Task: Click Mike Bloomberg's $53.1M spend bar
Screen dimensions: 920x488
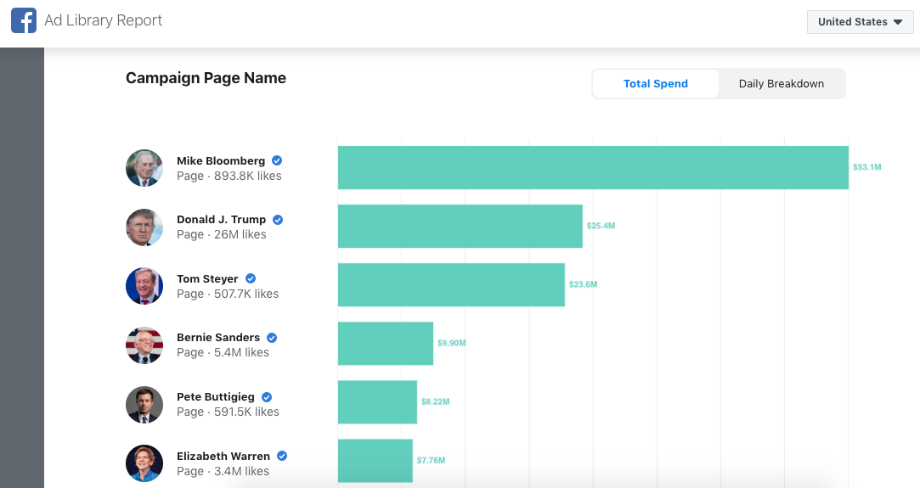Action: coord(592,168)
